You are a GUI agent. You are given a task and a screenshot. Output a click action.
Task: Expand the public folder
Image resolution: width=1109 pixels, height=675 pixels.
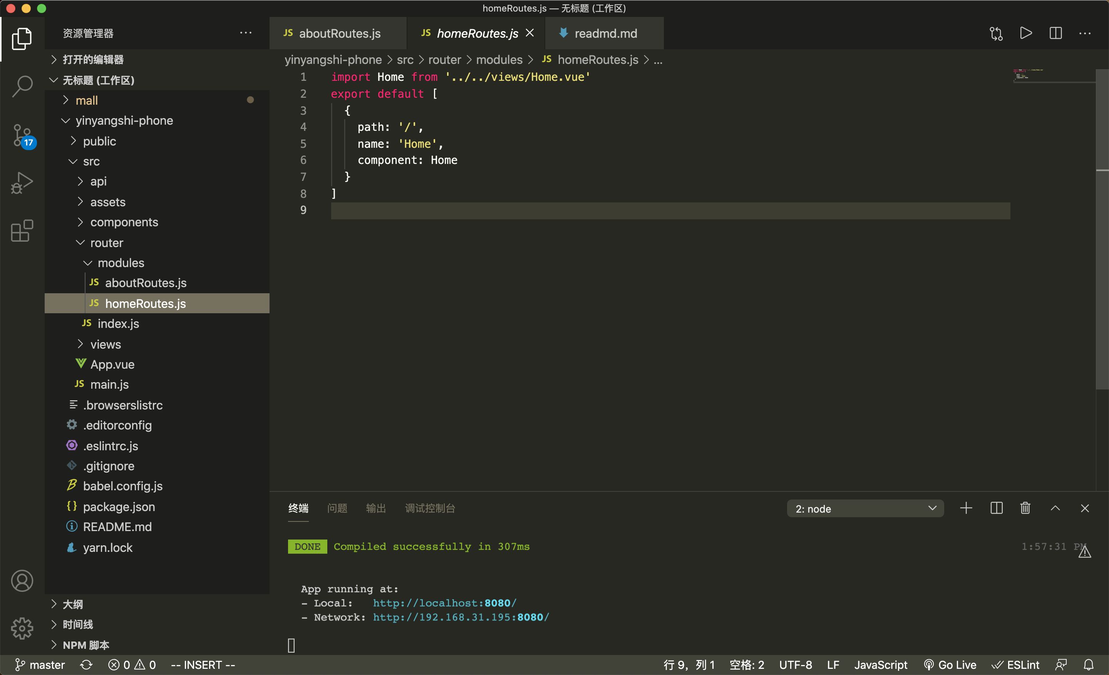pos(157,141)
